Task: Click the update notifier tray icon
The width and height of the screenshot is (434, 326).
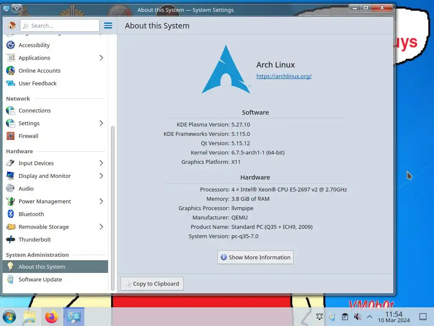Action: click(332, 317)
